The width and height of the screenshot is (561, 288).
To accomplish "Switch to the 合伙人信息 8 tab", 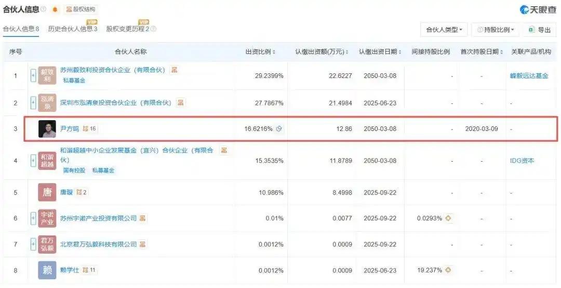I will [x=21, y=29].
